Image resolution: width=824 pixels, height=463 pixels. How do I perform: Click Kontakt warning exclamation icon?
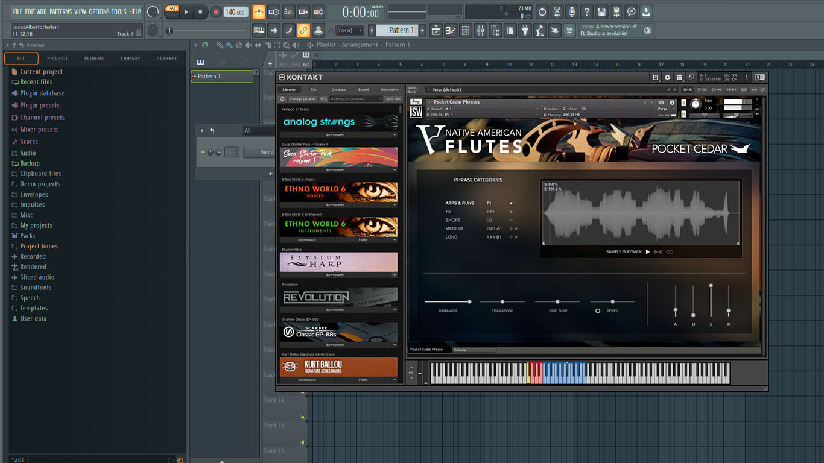(746, 77)
